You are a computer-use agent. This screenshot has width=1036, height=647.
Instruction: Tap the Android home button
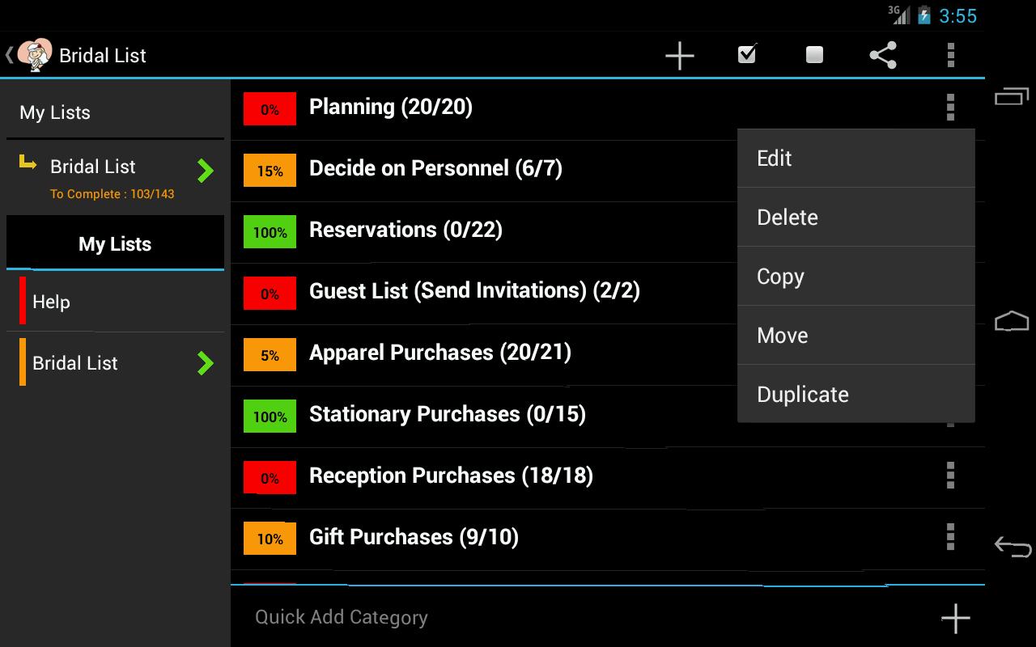(x=1011, y=321)
